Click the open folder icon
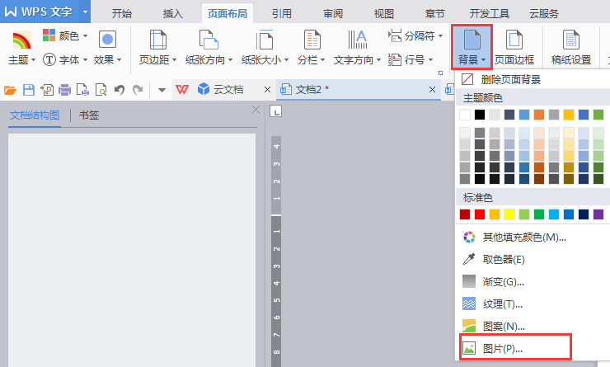This screenshot has width=610, height=367. [x=11, y=89]
